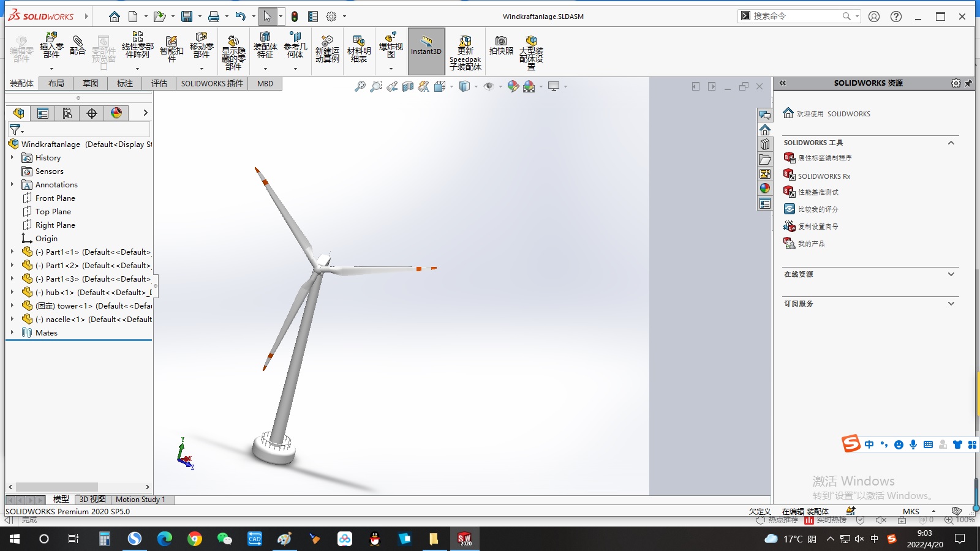Click the filter icon in feature tree
The image size is (980, 551).
16,130
